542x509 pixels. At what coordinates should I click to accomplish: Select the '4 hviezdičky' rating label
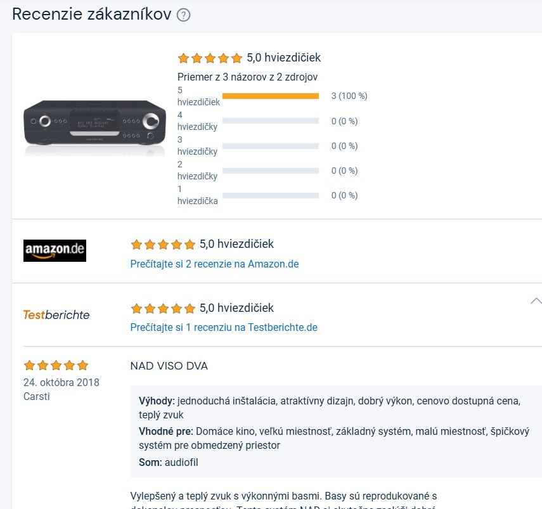(197, 120)
